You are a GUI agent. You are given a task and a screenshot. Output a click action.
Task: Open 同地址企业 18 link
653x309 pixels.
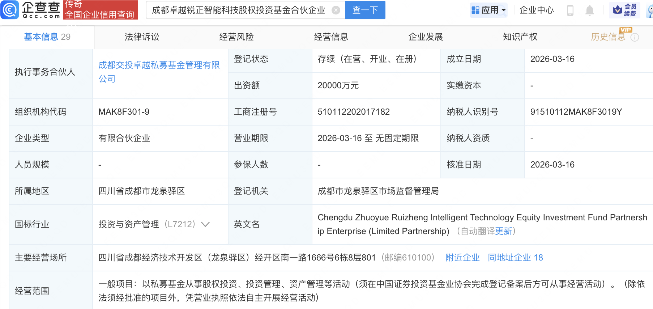[x=515, y=258]
